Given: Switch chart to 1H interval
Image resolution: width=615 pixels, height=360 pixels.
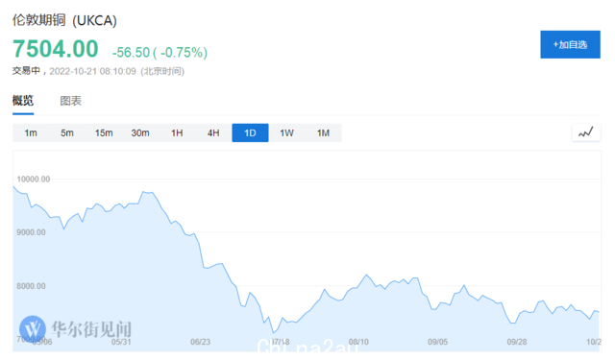Looking at the screenshot, I should click(x=177, y=132).
